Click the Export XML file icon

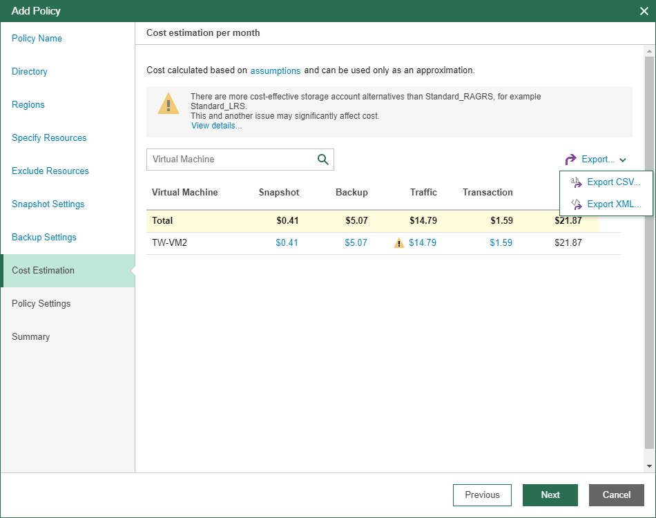pos(576,204)
